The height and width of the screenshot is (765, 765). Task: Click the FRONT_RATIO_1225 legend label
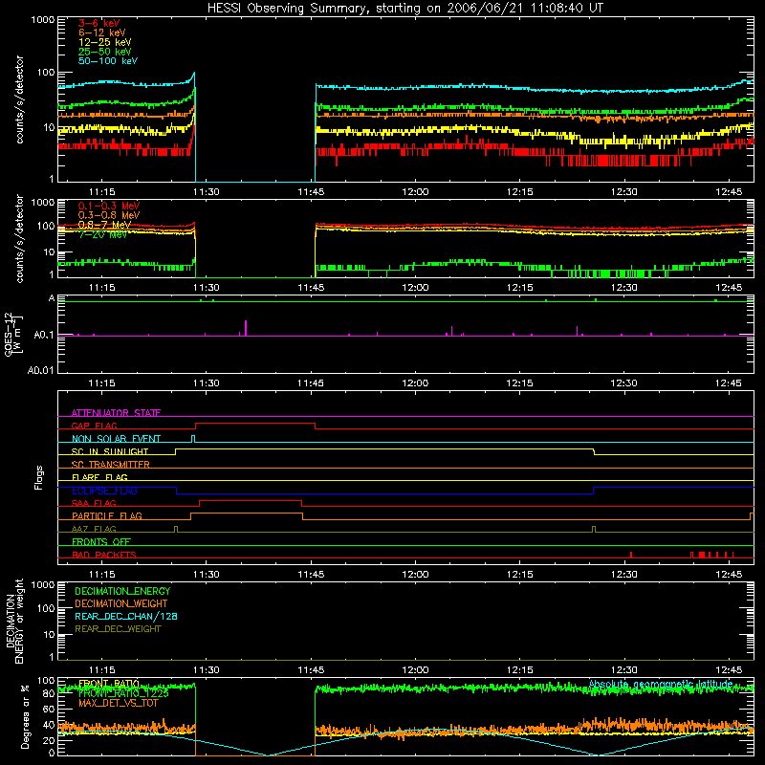coord(123,693)
